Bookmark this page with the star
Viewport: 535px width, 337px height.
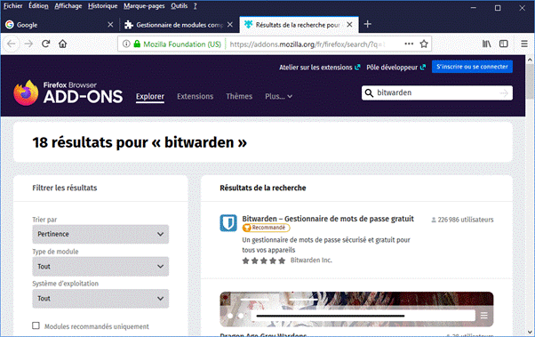424,44
